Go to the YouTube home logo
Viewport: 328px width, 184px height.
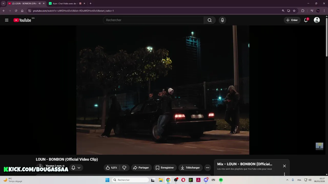22,20
